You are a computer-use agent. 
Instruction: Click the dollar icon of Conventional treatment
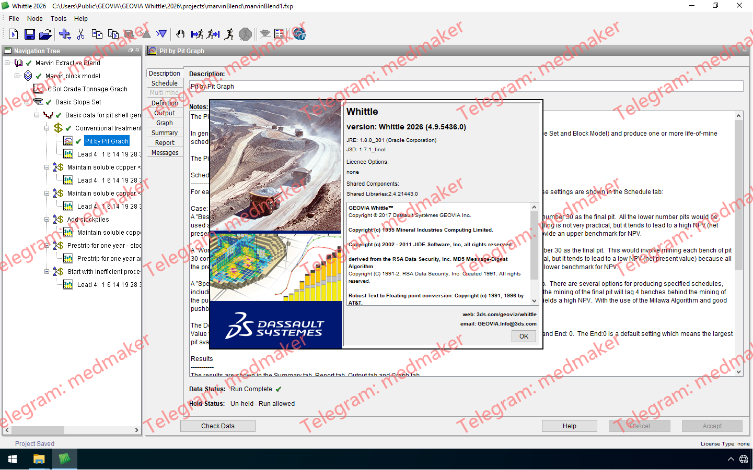(x=58, y=128)
